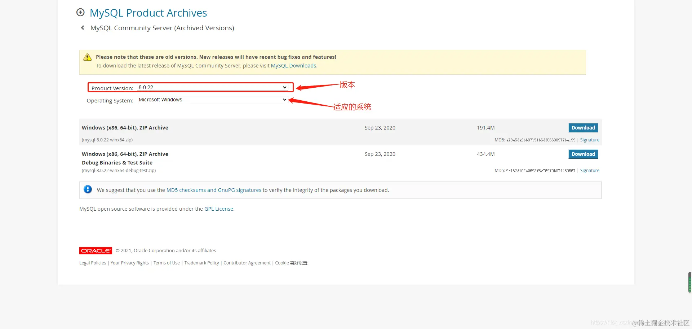Download the 191.4M Windows ZIP Archive
The height and width of the screenshot is (329, 692).
(583, 128)
